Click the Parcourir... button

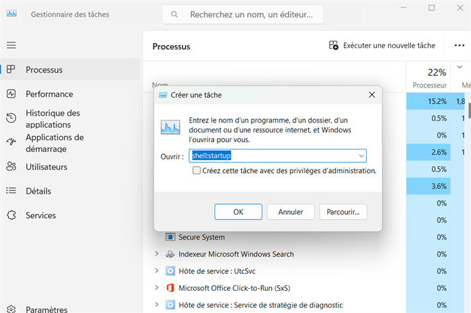pyautogui.click(x=342, y=211)
